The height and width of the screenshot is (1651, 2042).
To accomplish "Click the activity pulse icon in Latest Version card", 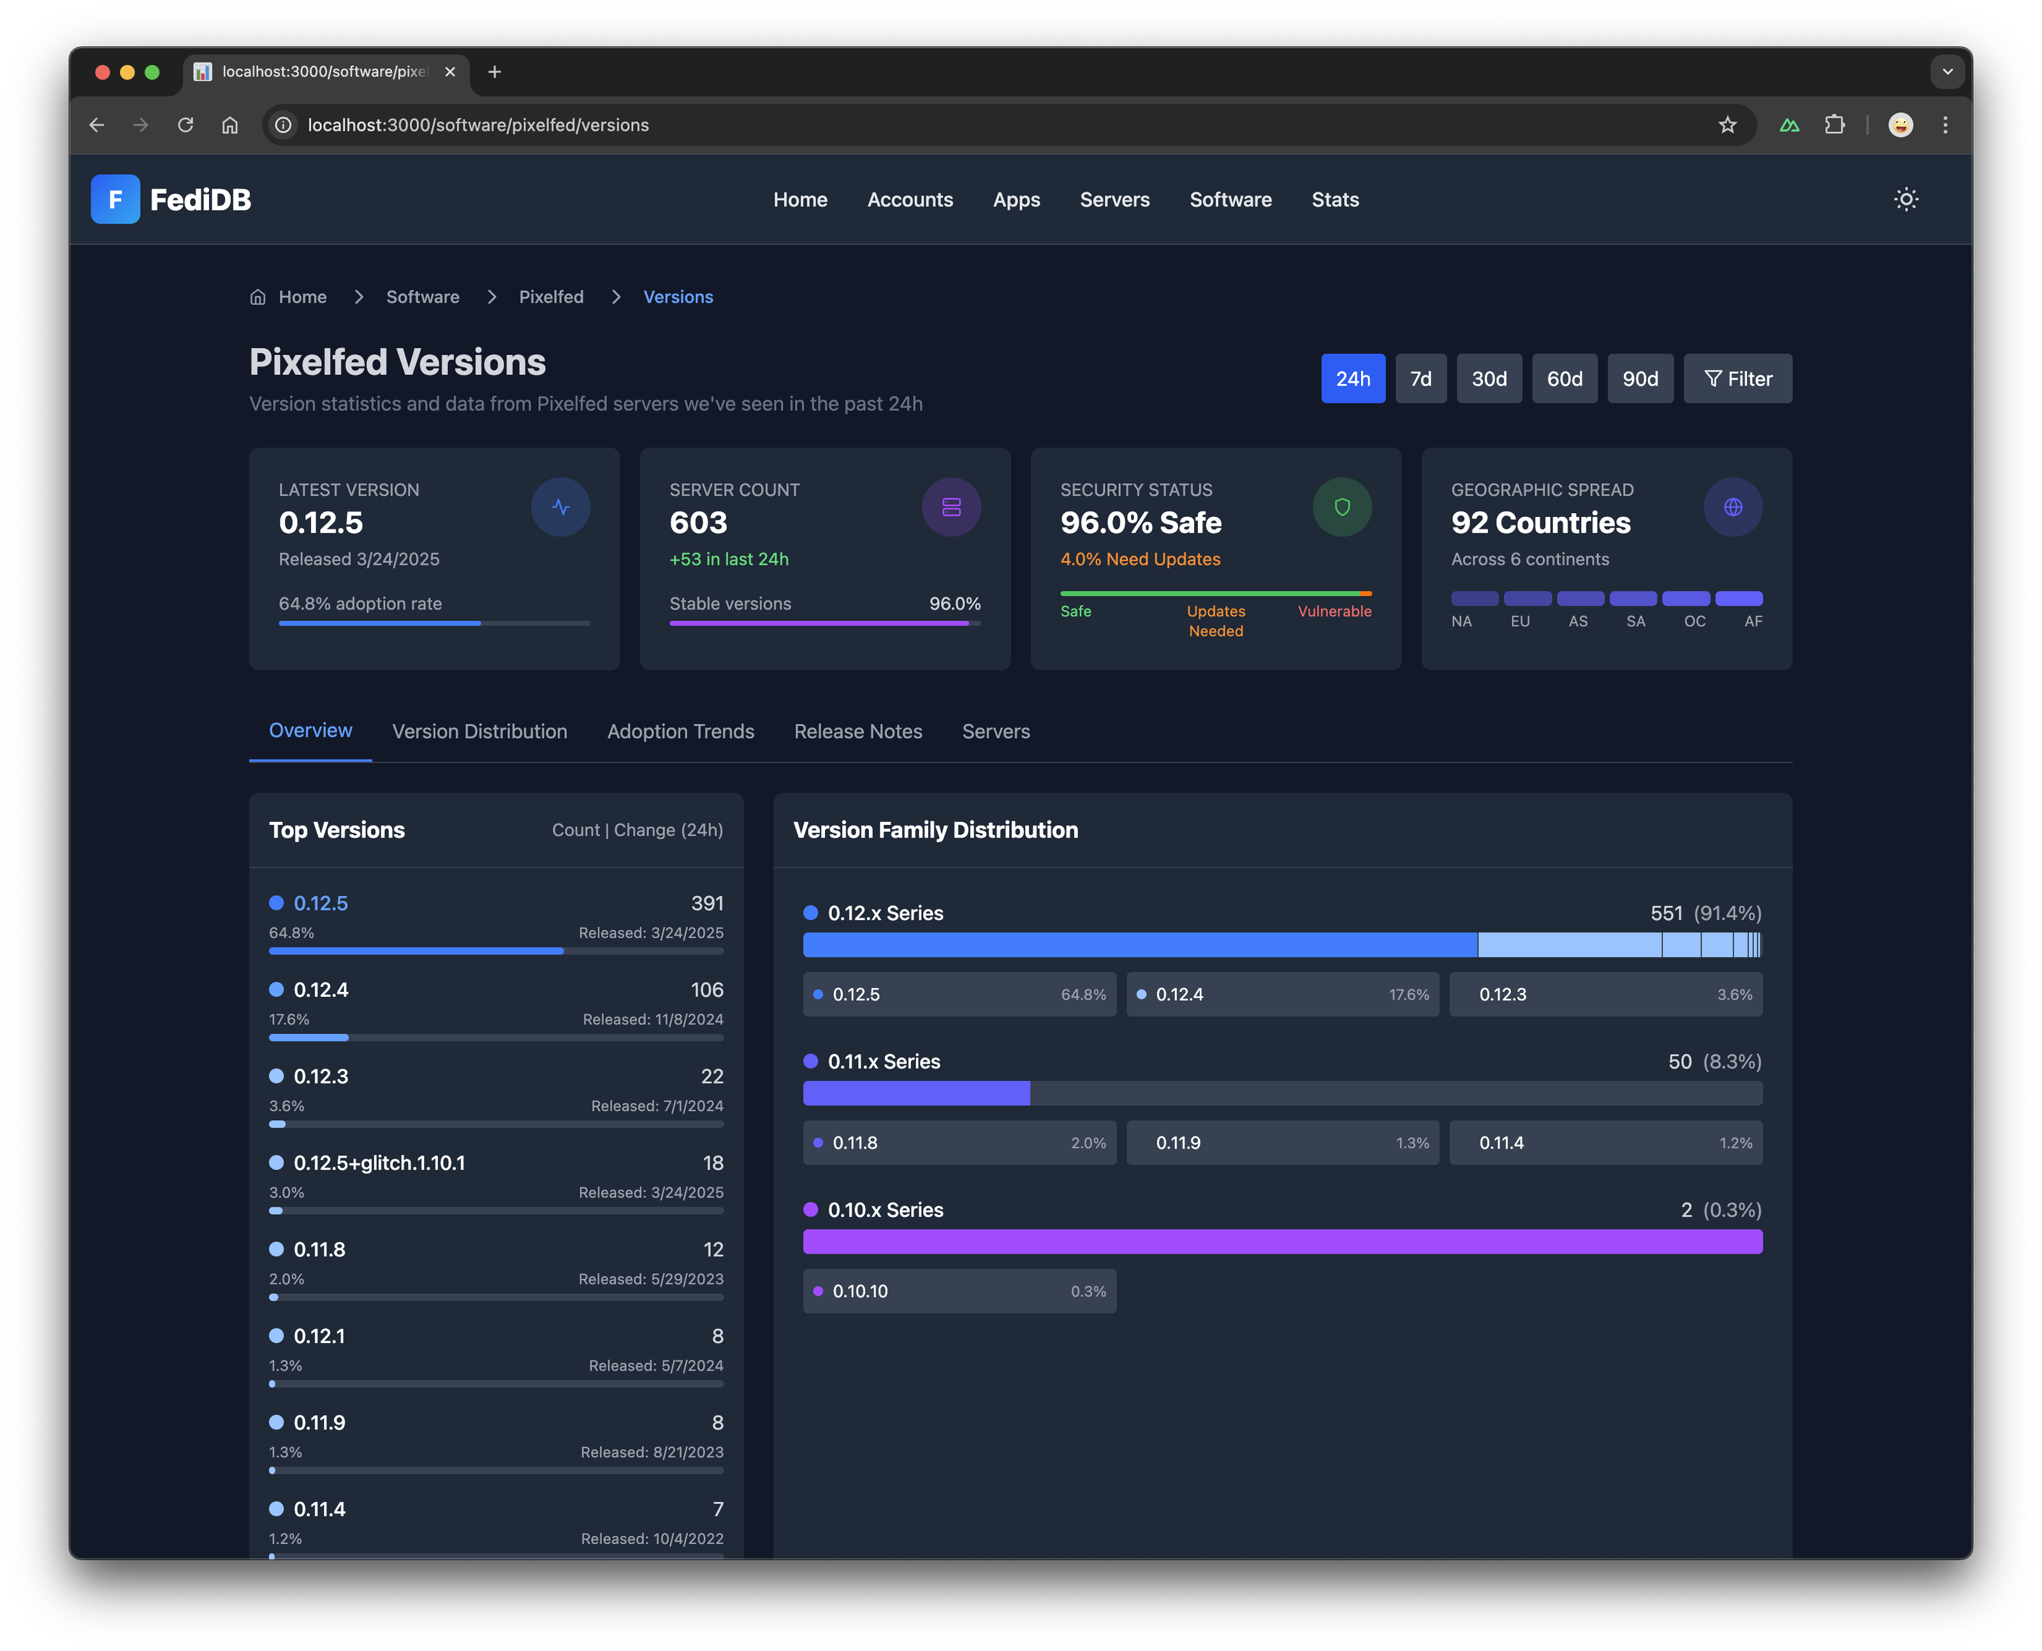I will [560, 507].
